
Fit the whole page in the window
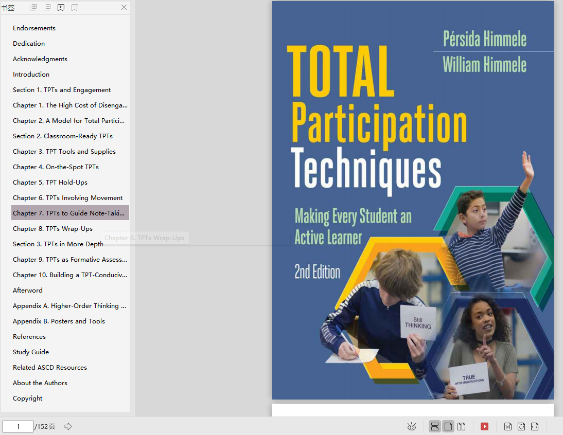tap(521, 426)
